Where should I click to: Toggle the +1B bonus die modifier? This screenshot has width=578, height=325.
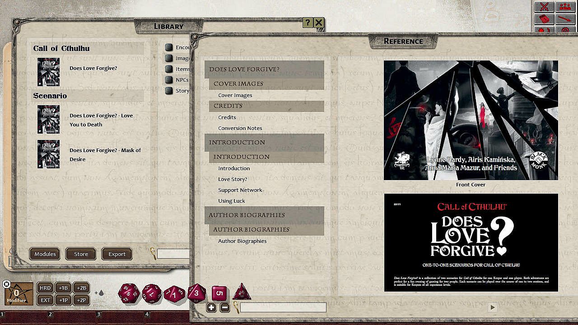64,288
